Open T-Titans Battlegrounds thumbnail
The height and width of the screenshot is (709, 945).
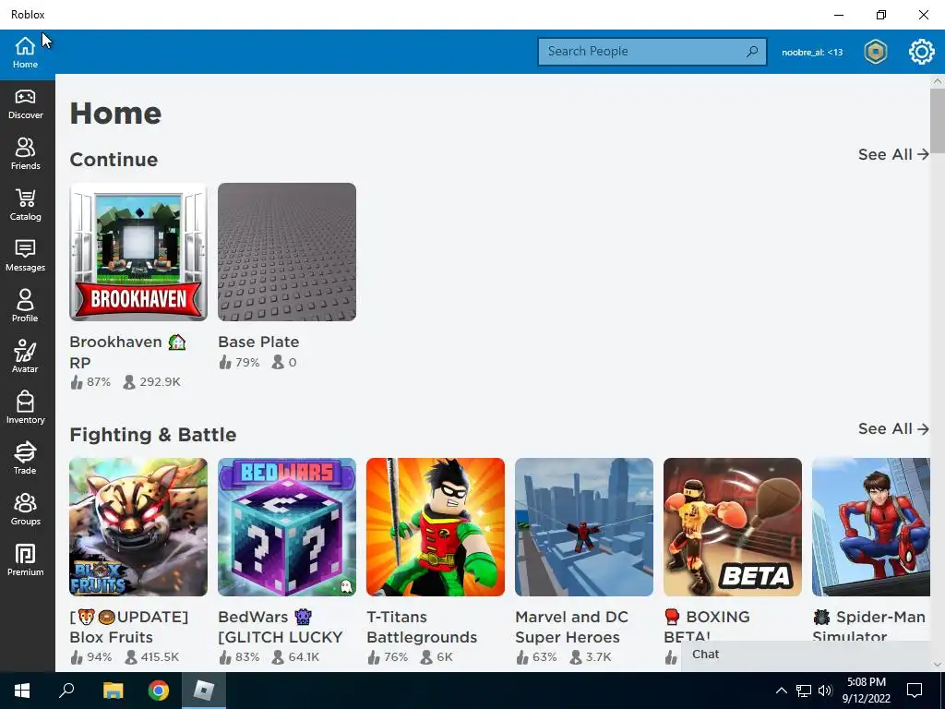click(436, 527)
